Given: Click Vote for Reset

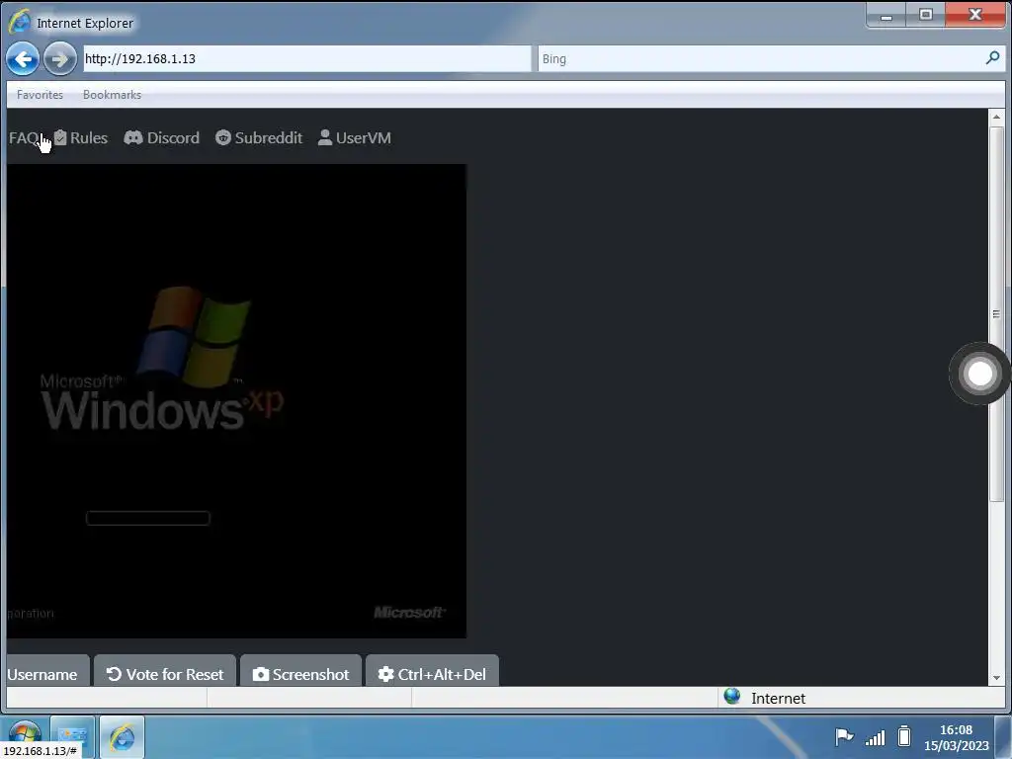Looking at the screenshot, I should point(165,671).
